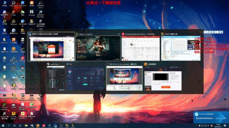Open the green WeChat desktop icon

23,13
